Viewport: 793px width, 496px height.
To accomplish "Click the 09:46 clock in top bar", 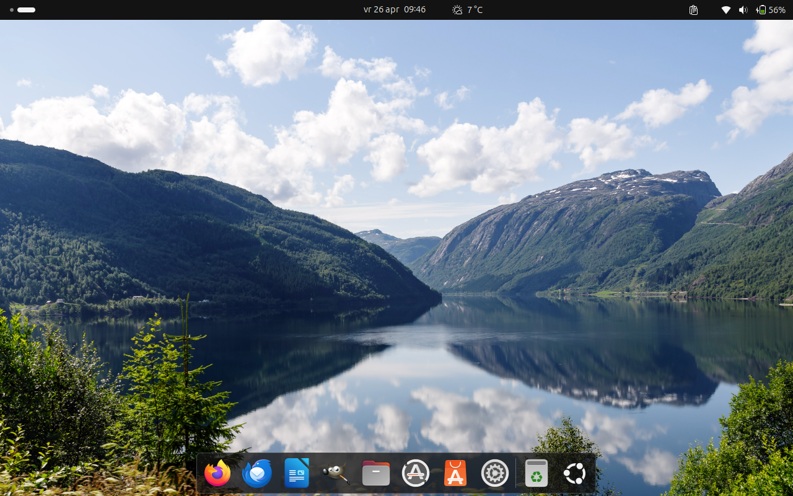I will click(x=414, y=10).
